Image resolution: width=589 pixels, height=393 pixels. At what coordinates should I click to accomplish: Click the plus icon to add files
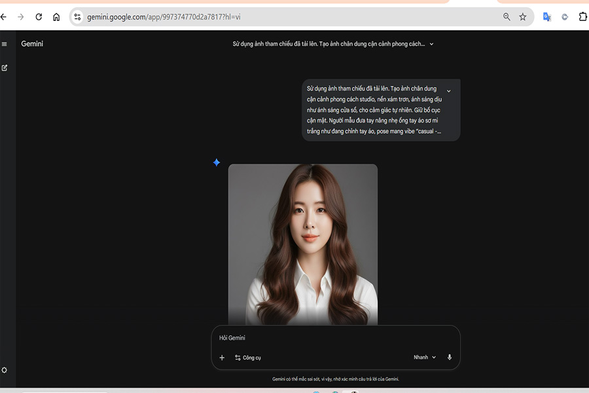pos(222,358)
